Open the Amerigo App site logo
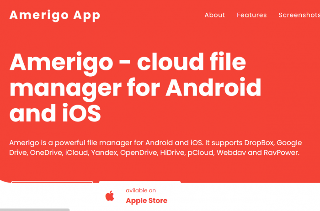Image resolution: width=320 pixels, height=211 pixels. click(x=55, y=16)
